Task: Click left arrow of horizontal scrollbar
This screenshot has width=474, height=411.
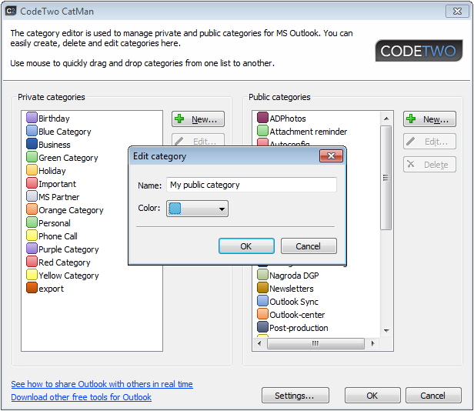Action: click(259, 343)
